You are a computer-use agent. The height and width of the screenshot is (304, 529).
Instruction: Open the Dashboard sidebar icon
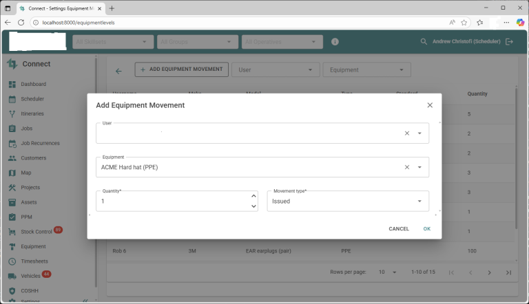click(12, 85)
